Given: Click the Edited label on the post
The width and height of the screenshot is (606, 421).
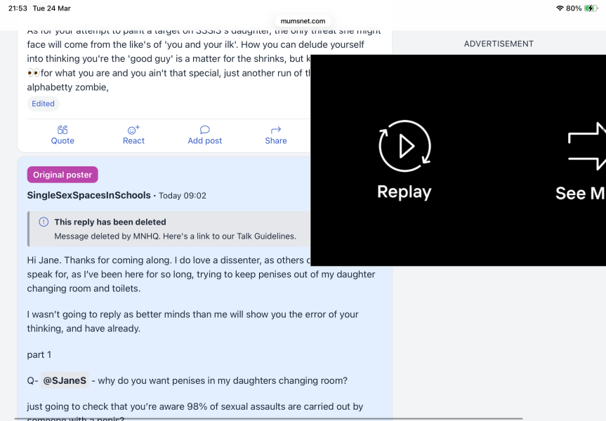Looking at the screenshot, I should (x=43, y=103).
